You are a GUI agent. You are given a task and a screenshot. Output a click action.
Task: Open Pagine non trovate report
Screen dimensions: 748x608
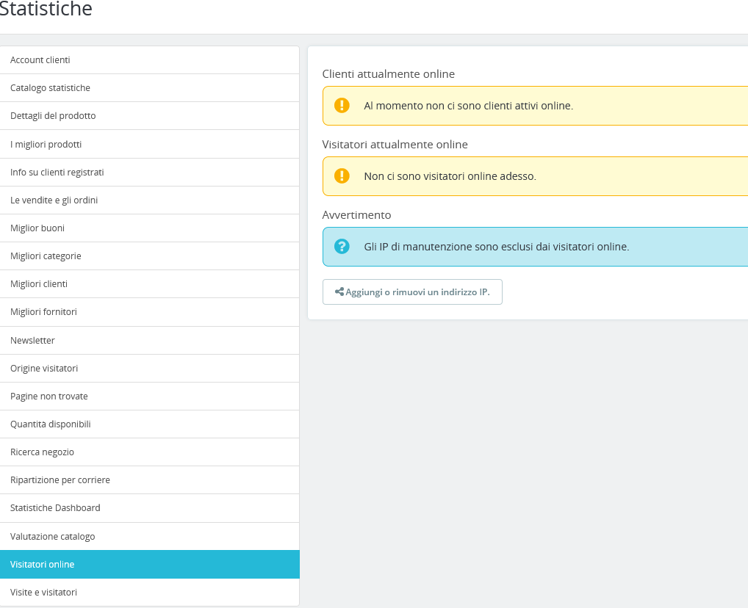48,396
